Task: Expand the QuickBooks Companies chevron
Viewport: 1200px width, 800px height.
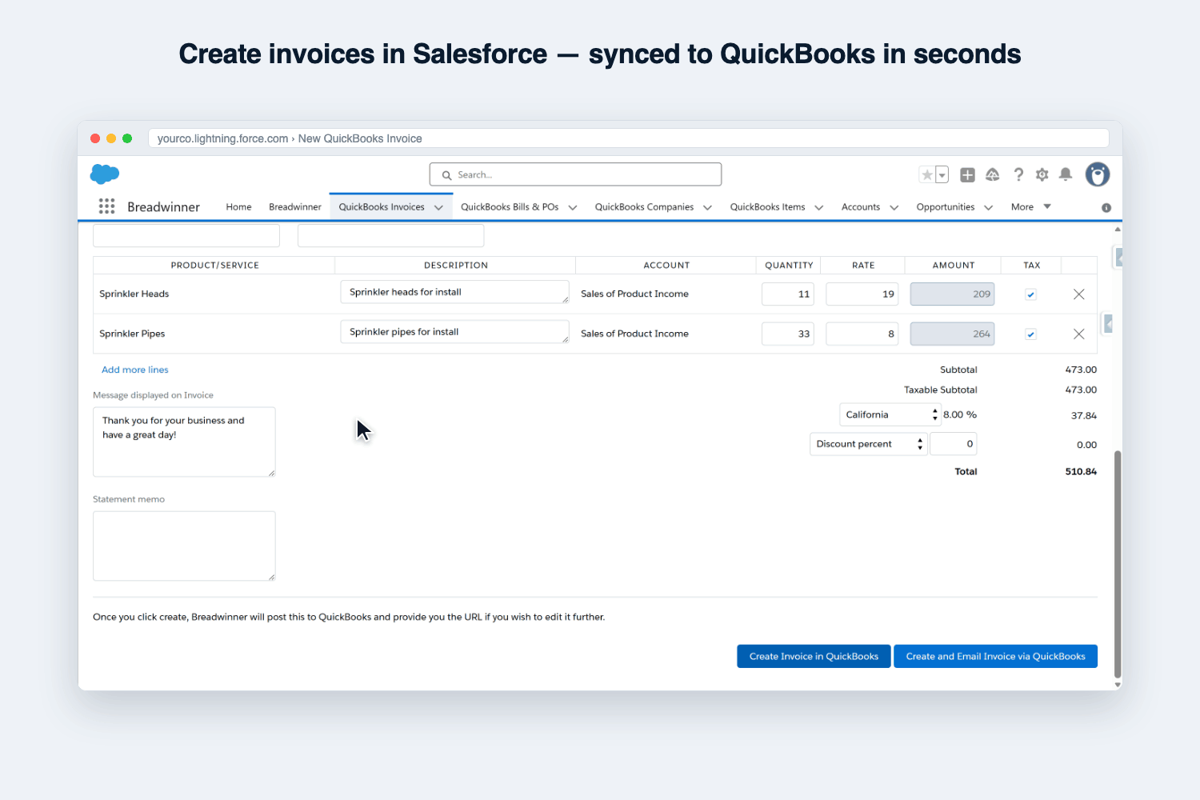Action: coord(707,207)
